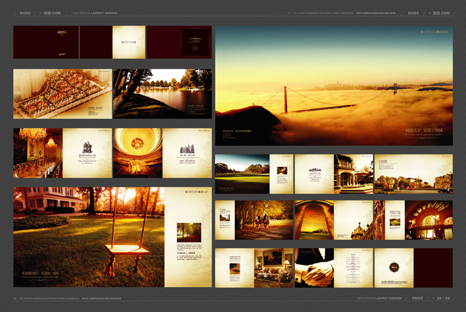Click the Golden Gate Bridge fog spread
Screen dimensions: 466x312
click(334, 86)
